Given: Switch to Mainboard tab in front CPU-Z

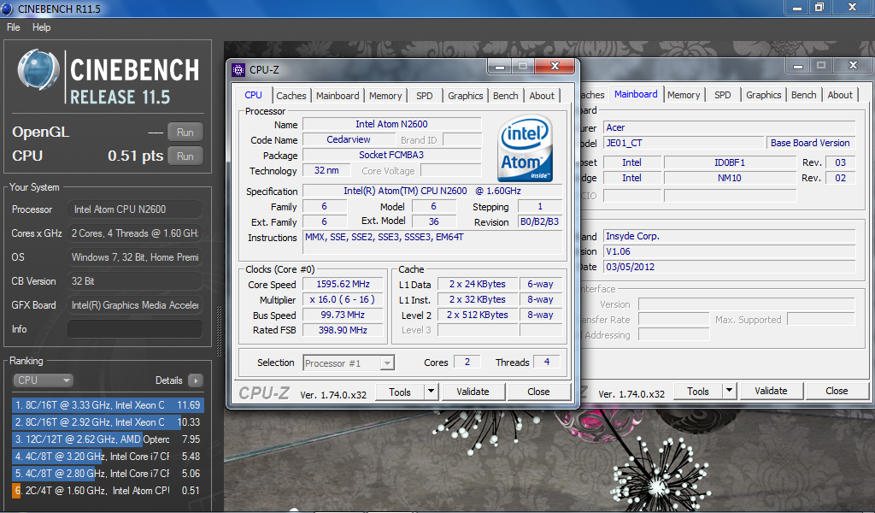Looking at the screenshot, I should point(338,96).
